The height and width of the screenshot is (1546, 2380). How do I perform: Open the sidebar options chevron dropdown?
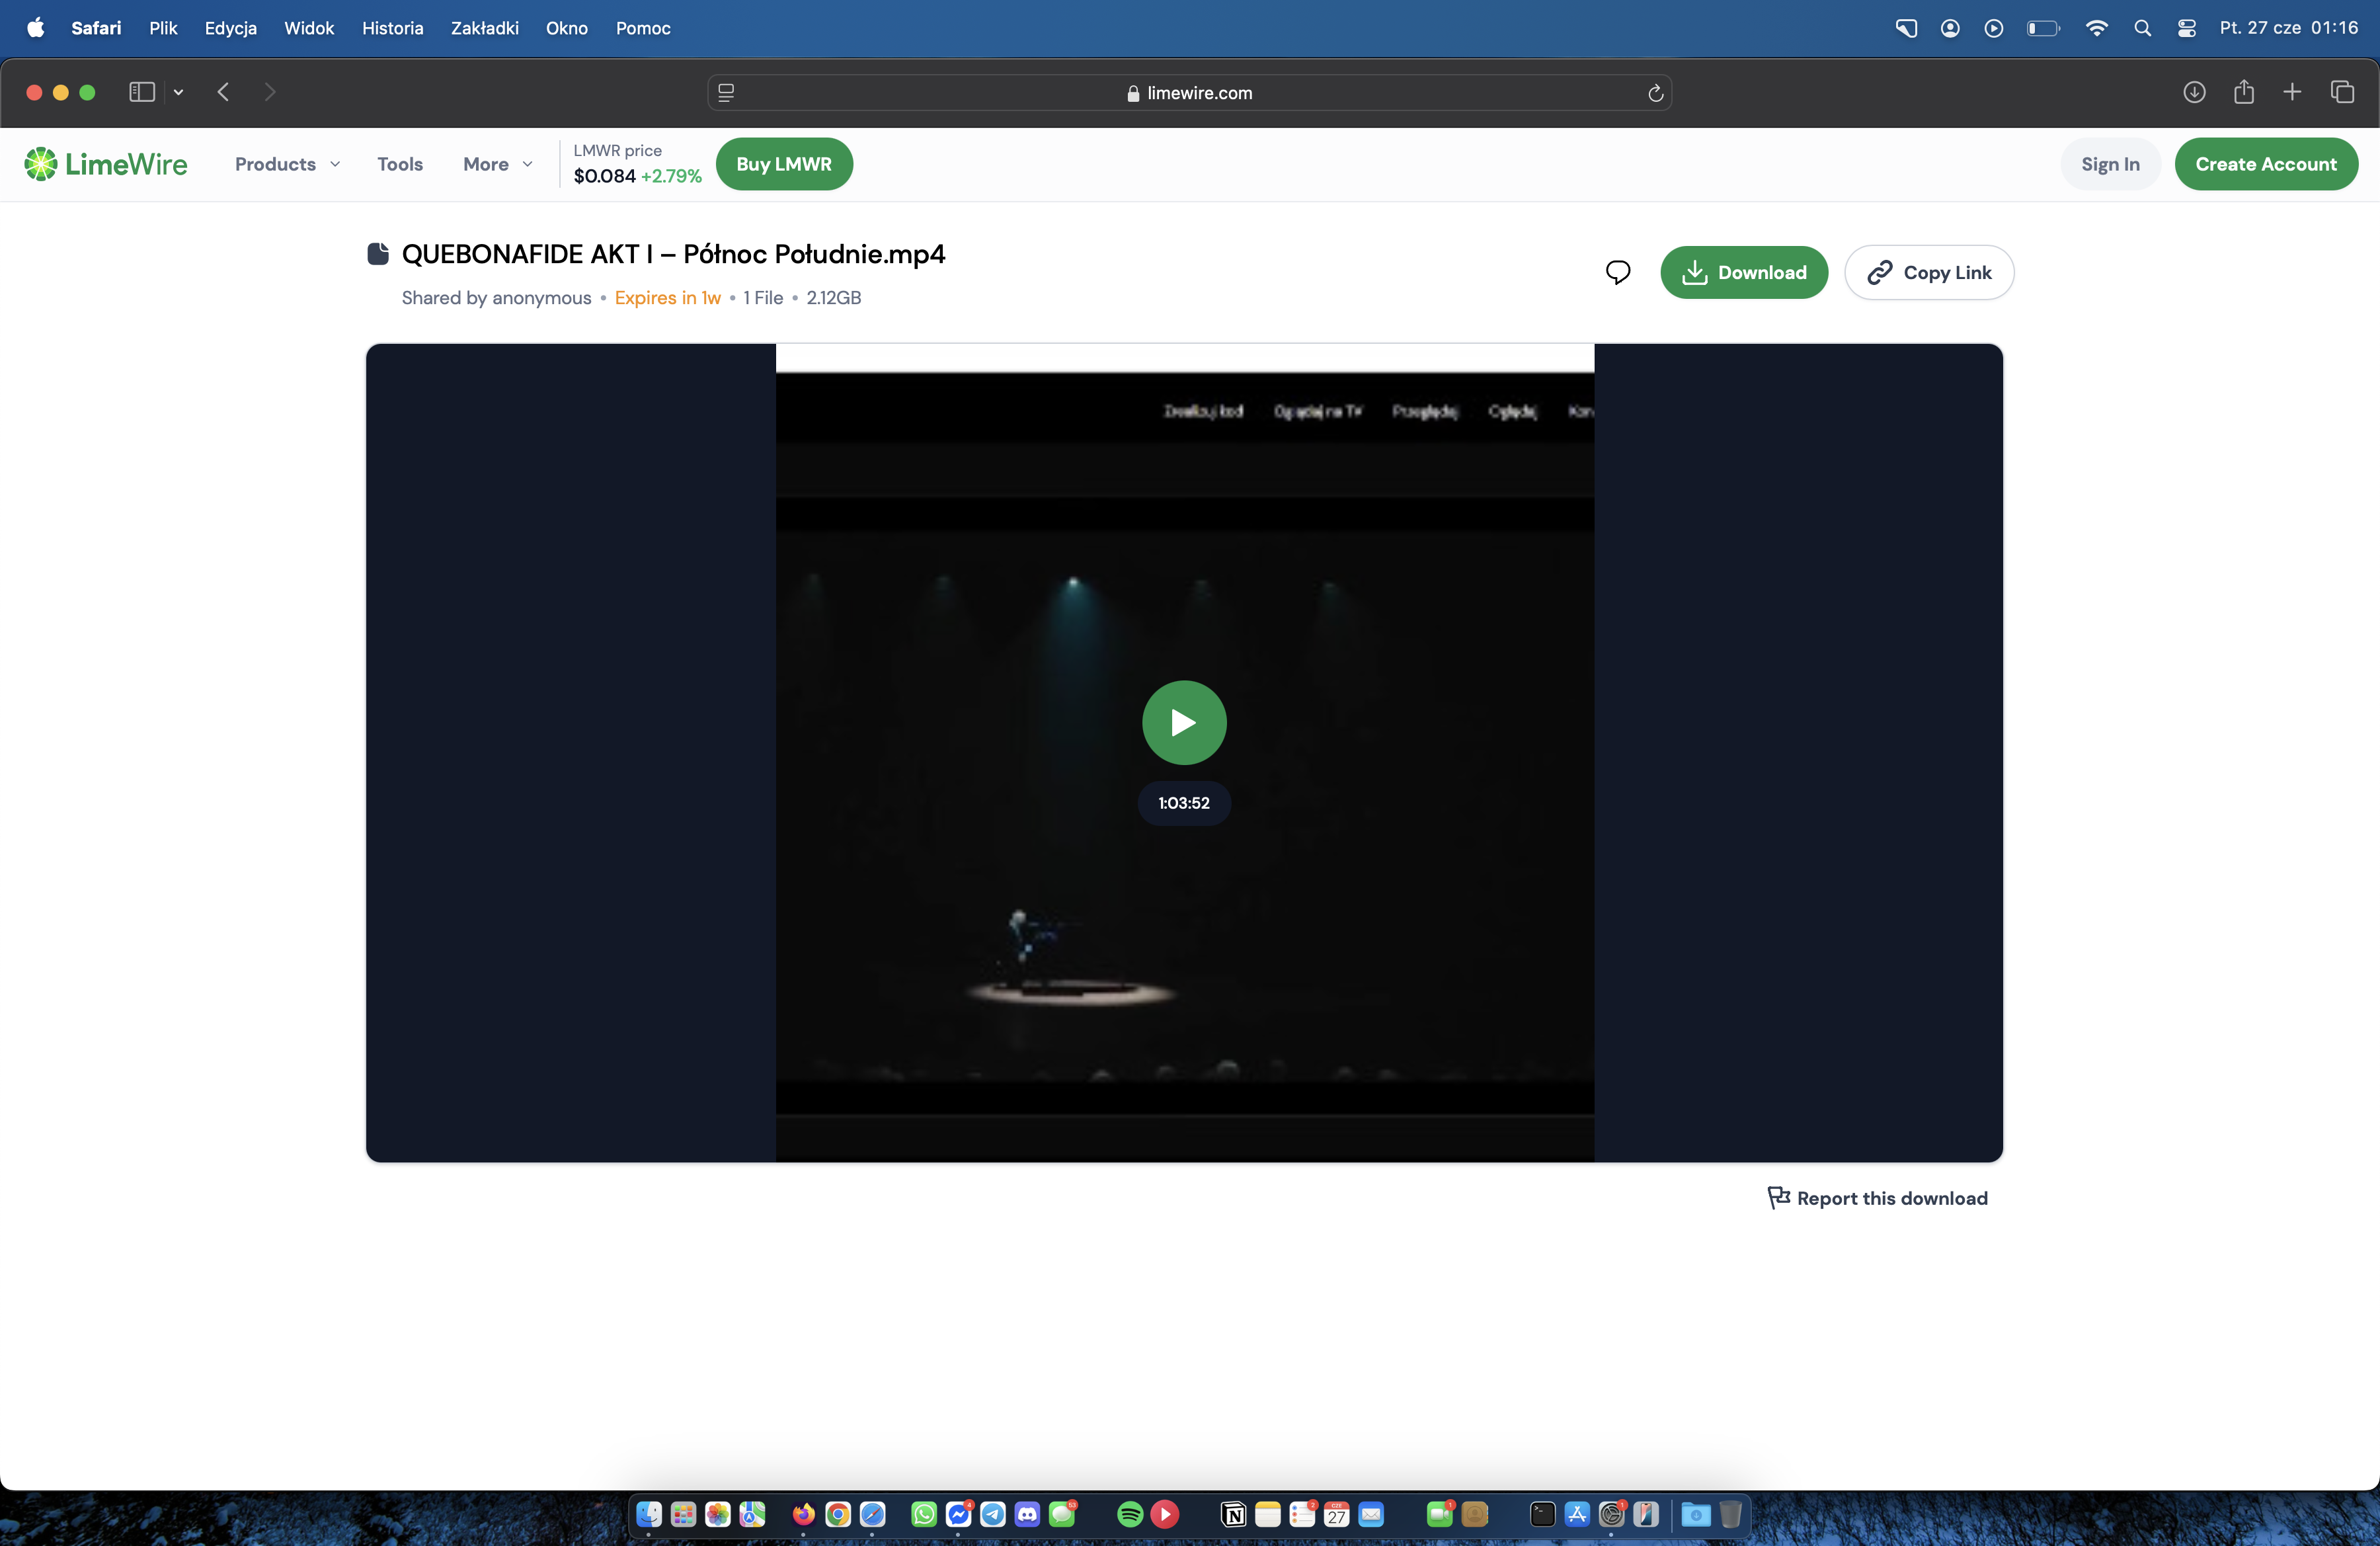coord(178,92)
